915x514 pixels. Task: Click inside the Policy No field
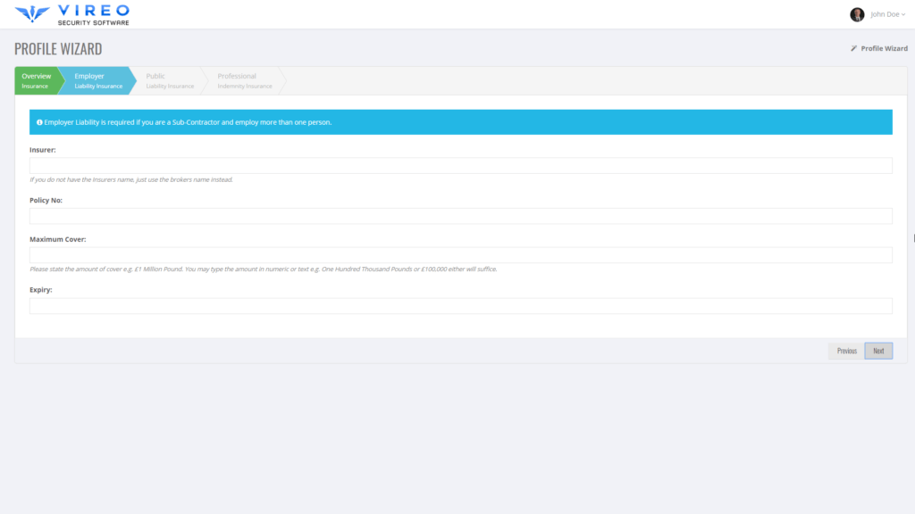tap(461, 215)
